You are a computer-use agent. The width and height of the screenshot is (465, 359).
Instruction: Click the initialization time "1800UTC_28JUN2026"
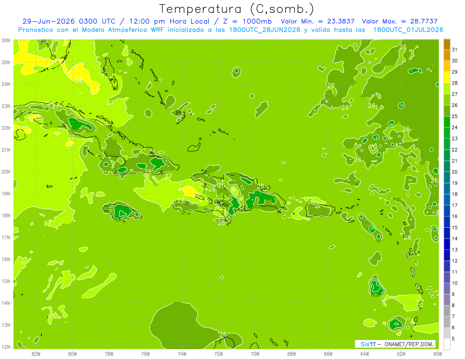[x=264, y=29]
